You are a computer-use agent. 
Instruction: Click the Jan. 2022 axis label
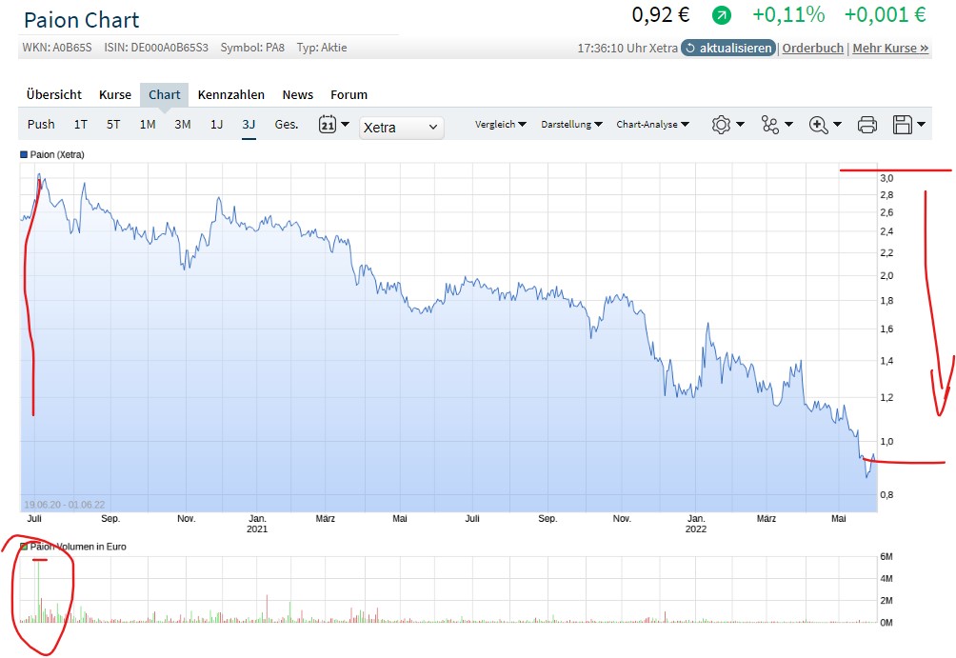(696, 524)
